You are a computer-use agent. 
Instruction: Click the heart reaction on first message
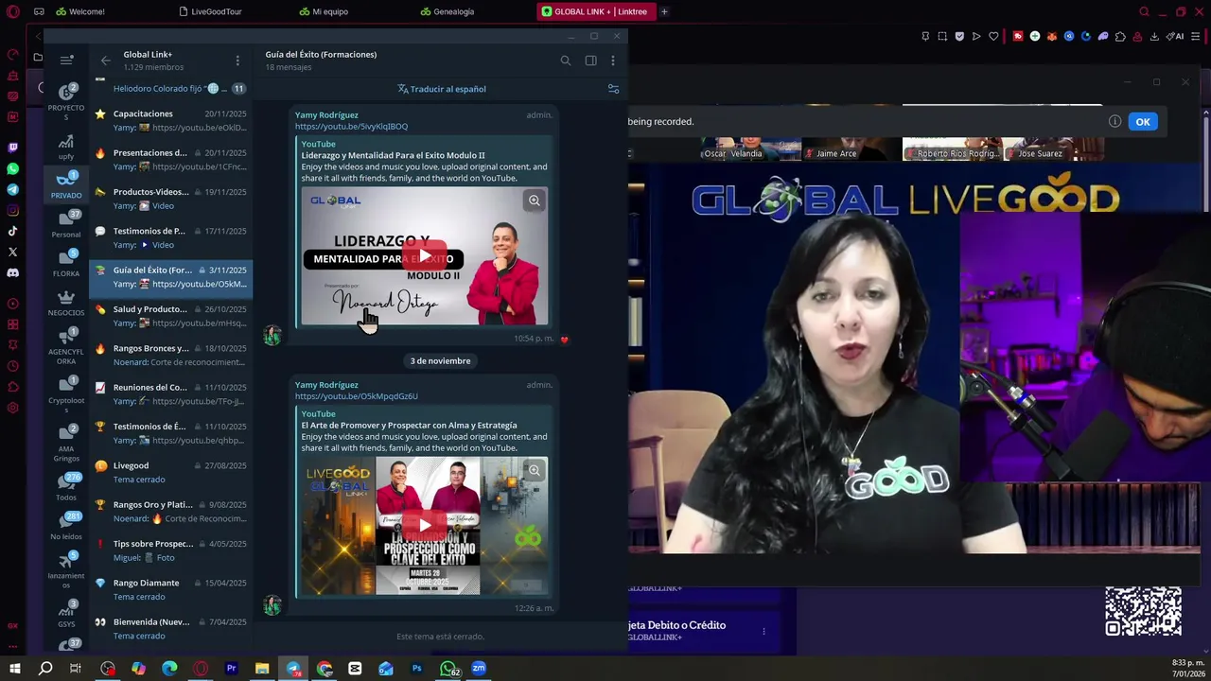565,340
